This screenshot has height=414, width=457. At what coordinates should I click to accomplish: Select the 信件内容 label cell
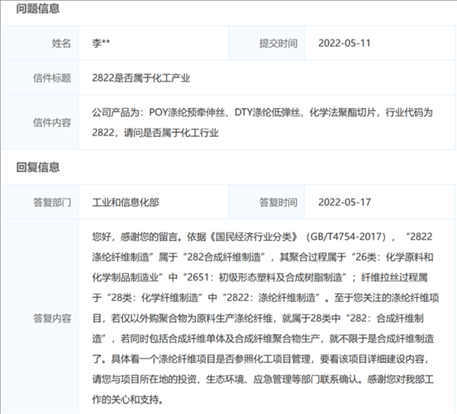pyautogui.click(x=40, y=123)
